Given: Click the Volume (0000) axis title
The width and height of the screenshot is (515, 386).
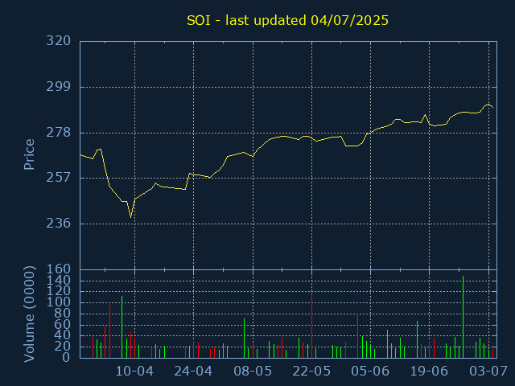Looking at the screenshot, I should (x=29, y=314).
